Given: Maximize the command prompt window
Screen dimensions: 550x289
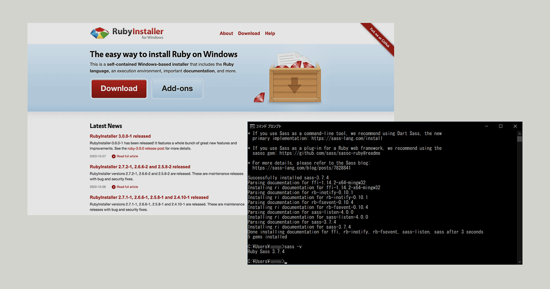Looking at the screenshot, I should 500,126.
